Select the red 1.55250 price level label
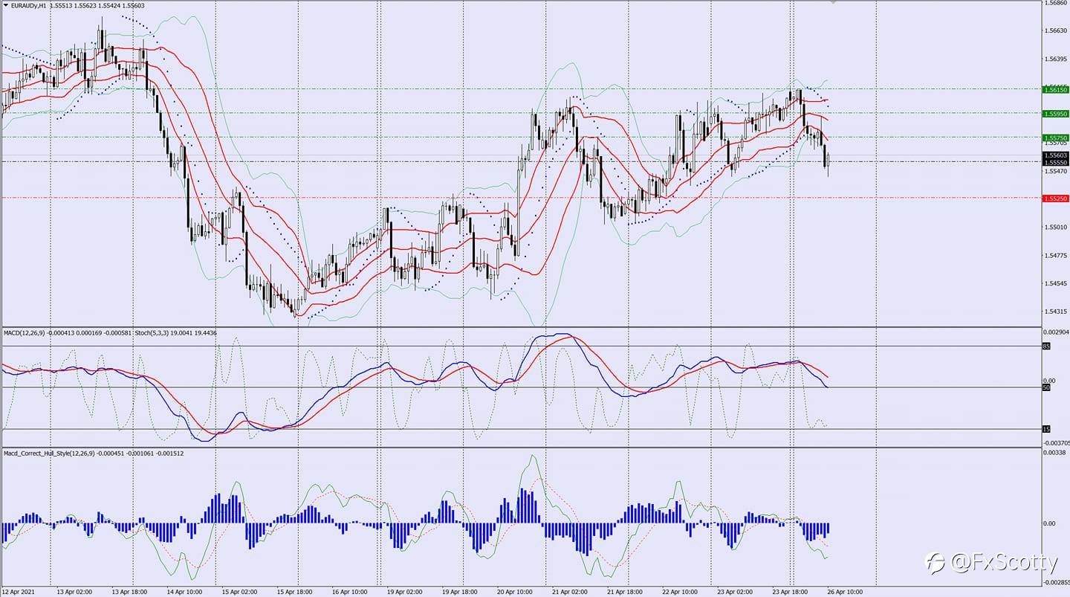The height and width of the screenshot is (597, 1070). [x=1055, y=199]
